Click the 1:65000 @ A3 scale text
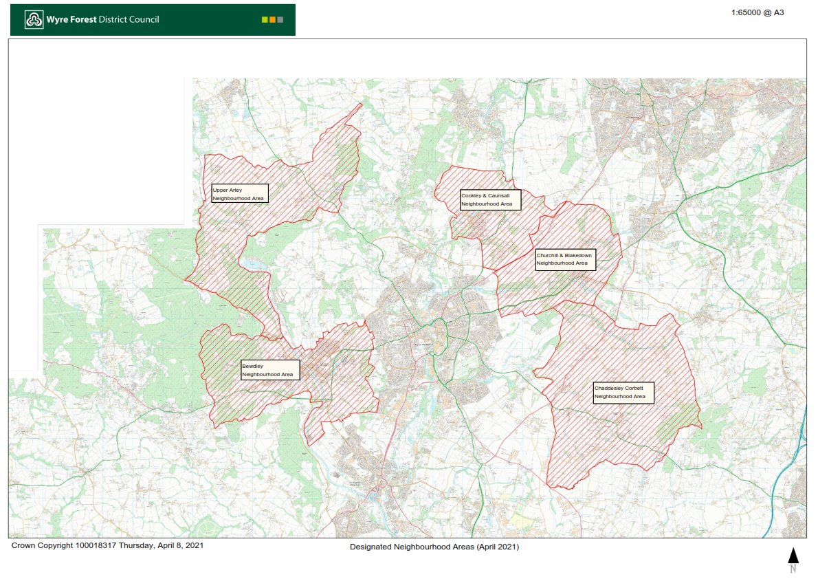Image resolution: width=818 pixels, height=579 pixels. click(x=758, y=12)
